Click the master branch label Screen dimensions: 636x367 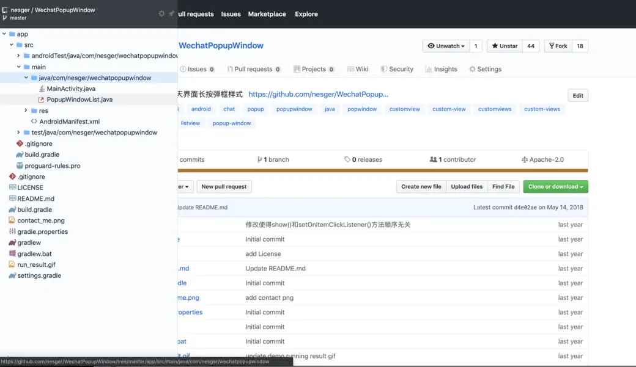pos(18,18)
